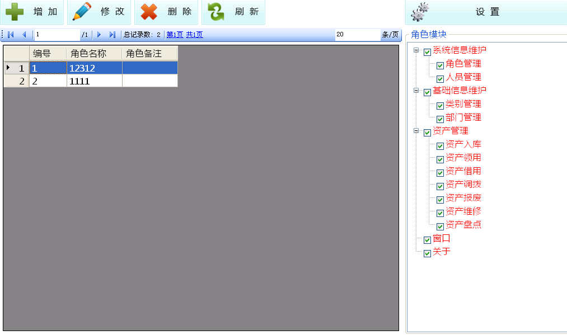
Task: Click the green arrows 刷新 (Refresh) icon
Action: pos(216,12)
